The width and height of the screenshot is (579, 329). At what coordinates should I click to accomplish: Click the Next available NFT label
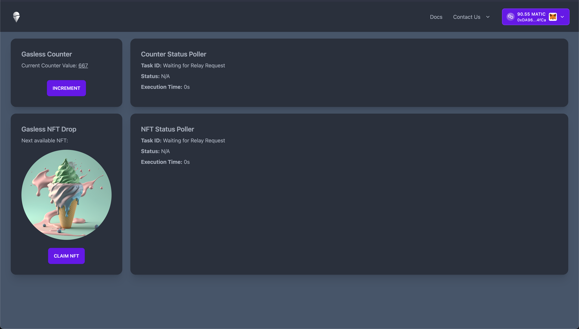coord(45,141)
